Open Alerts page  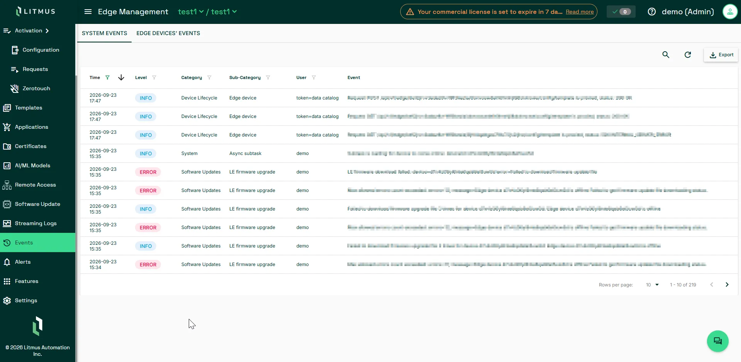coord(37,262)
